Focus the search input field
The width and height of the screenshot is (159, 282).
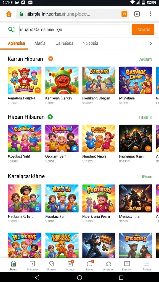coord(74,29)
